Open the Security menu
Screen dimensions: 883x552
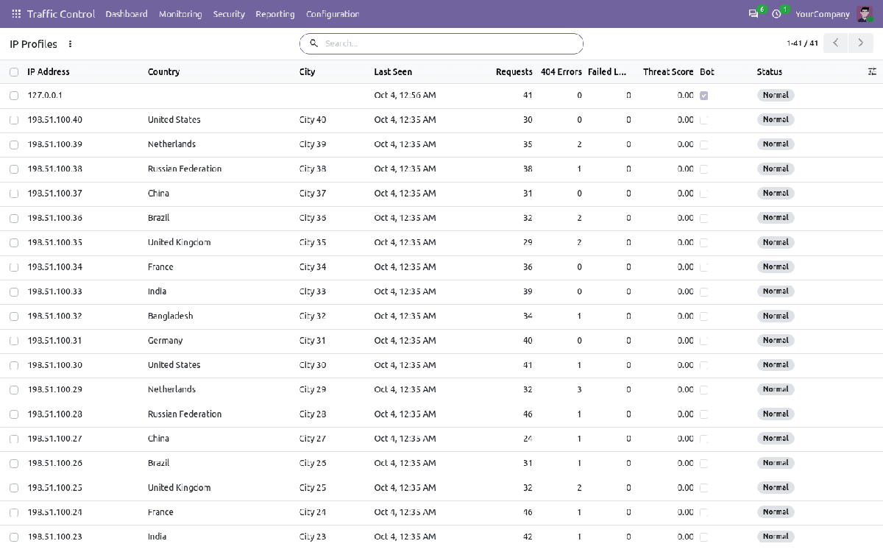coord(229,14)
